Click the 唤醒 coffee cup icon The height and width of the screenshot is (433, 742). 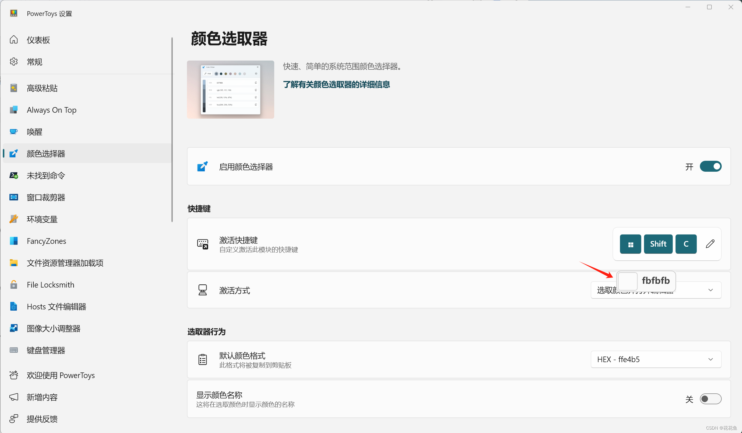coord(14,132)
